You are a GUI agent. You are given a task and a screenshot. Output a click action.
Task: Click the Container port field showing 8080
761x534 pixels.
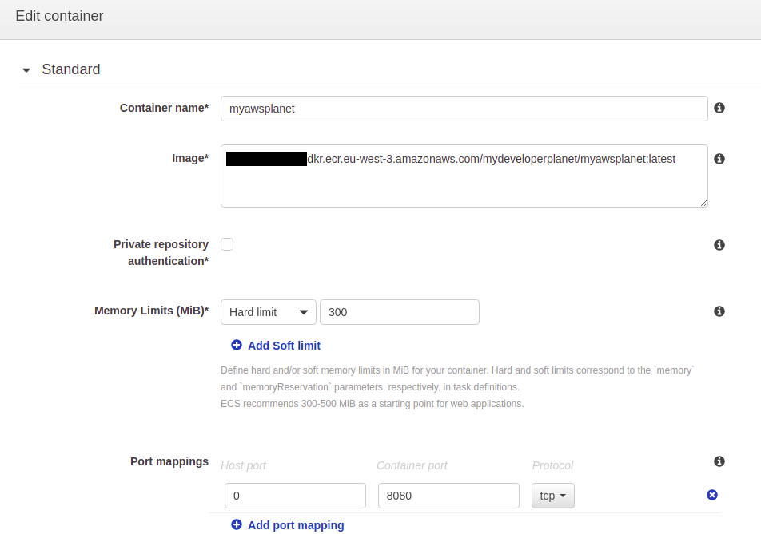448,496
